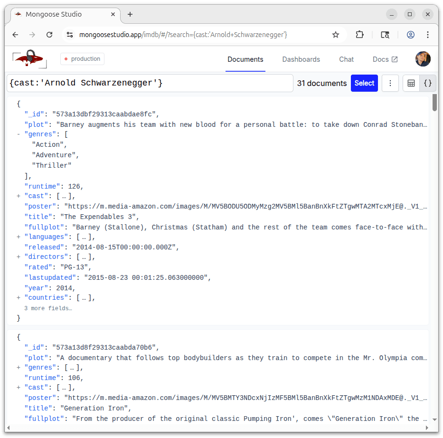Open the tab search icon in toolbar
The width and height of the screenshot is (443, 438).
[385, 35]
